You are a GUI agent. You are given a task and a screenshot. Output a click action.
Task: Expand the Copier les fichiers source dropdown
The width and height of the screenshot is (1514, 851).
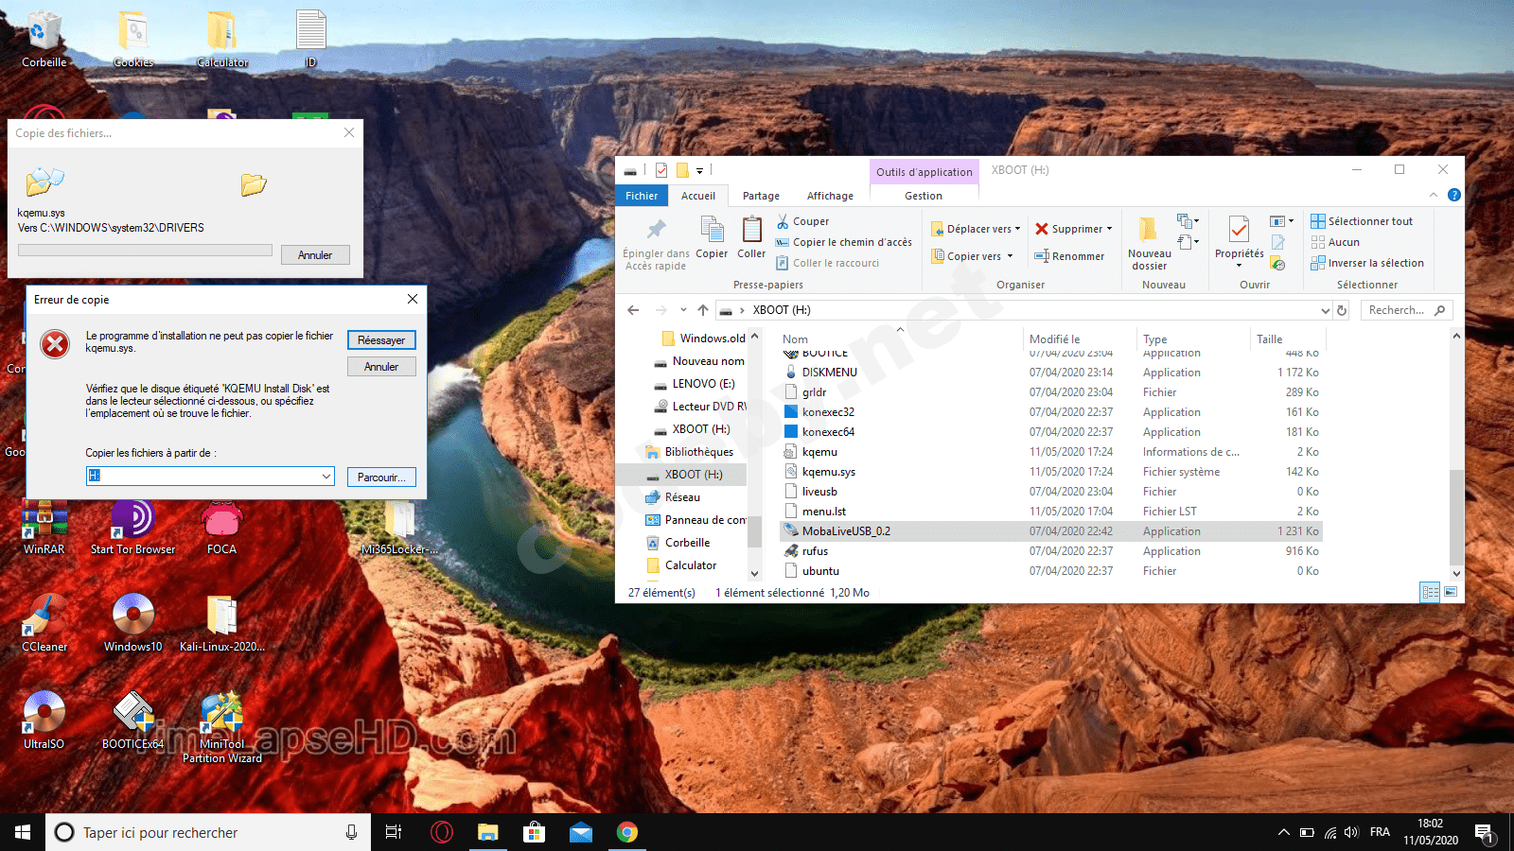[326, 477]
